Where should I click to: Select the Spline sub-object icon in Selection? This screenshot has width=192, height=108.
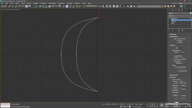coord(182,48)
